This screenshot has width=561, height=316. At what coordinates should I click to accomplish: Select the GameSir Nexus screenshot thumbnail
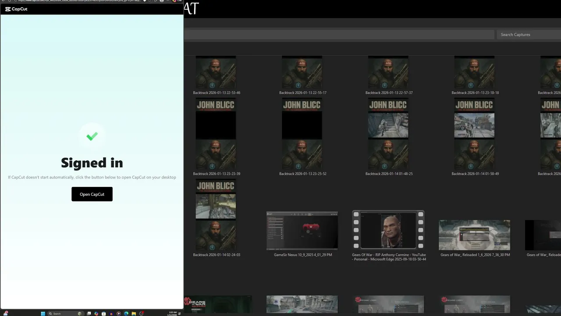302,231
